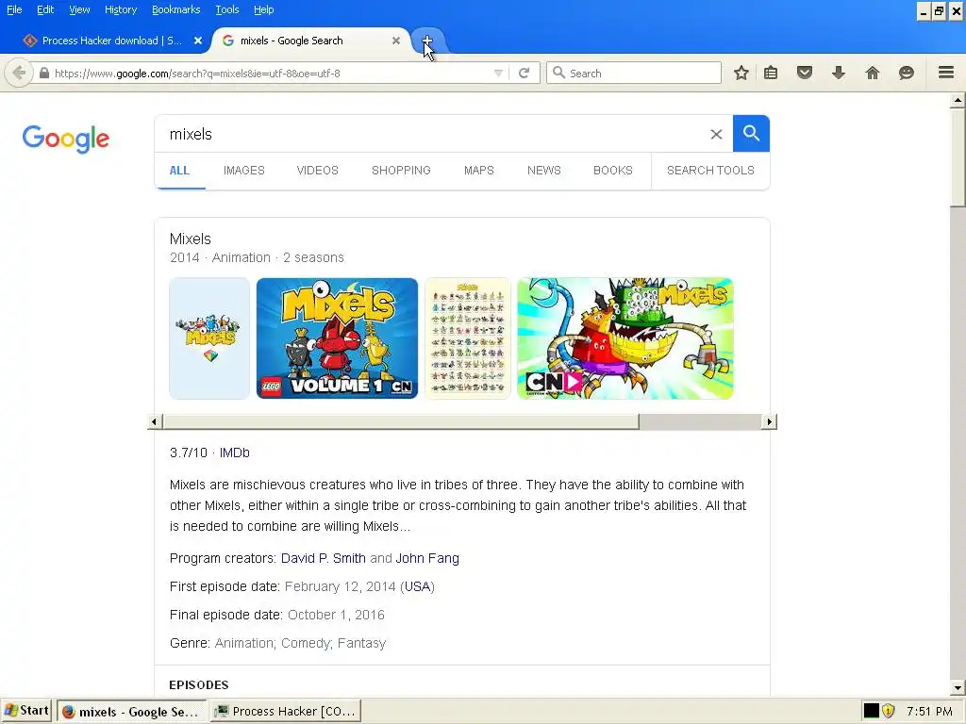Open URL history dropdown arrow
Image resolution: width=966 pixels, height=724 pixels.
coord(498,74)
